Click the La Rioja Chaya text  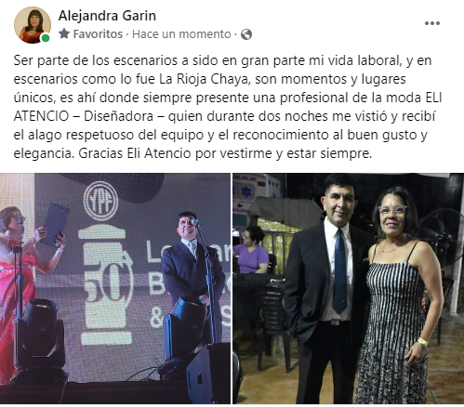point(204,79)
